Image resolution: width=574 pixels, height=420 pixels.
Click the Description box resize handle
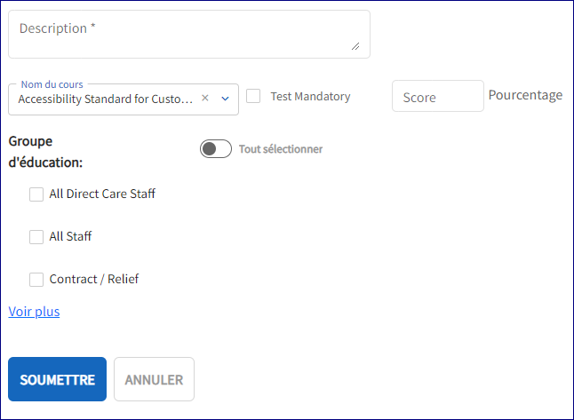(355, 45)
